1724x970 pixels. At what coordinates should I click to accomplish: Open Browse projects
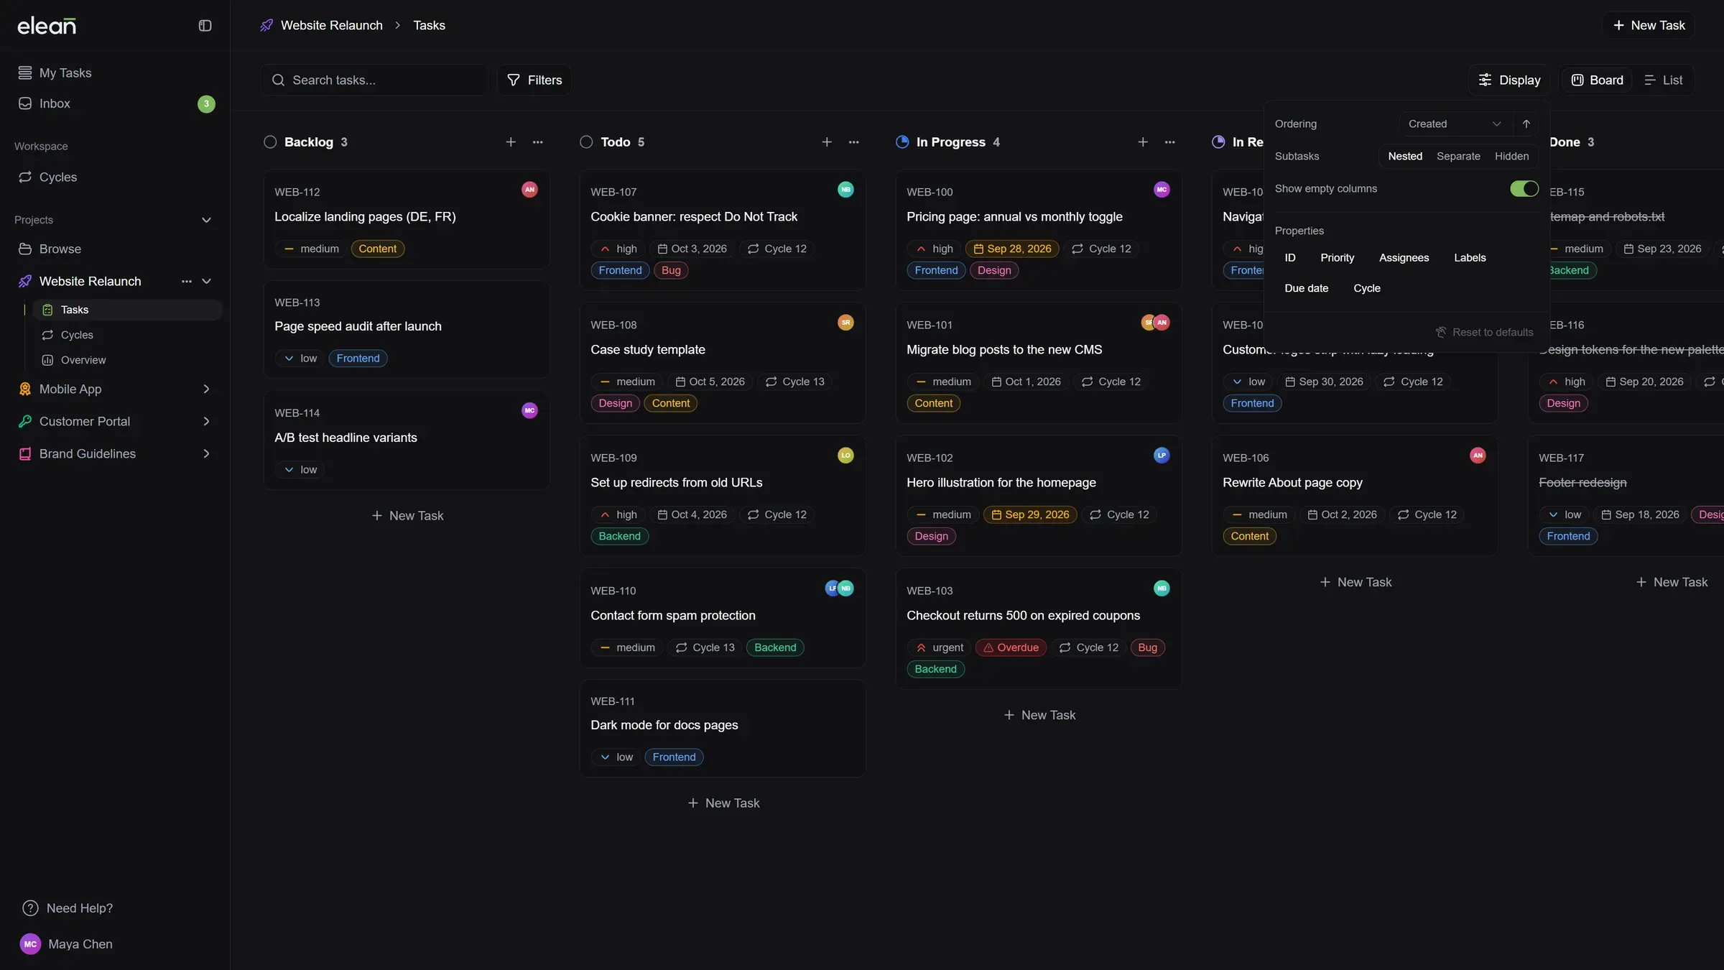(x=115, y=249)
